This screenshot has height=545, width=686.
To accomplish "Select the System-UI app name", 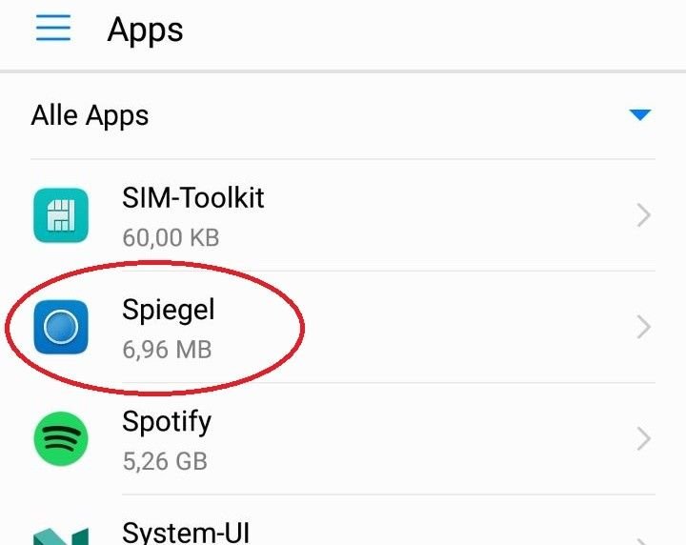I will coord(186,532).
